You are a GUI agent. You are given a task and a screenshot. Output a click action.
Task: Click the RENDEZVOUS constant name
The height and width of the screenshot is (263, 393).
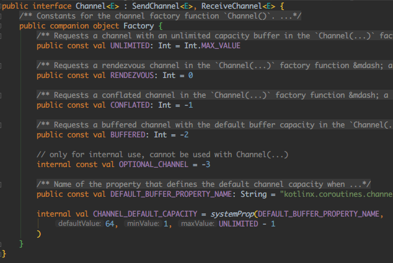tap(132, 75)
